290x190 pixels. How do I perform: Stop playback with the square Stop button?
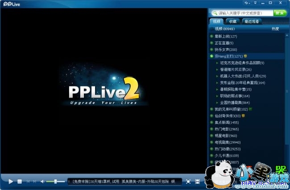coord(20,182)
